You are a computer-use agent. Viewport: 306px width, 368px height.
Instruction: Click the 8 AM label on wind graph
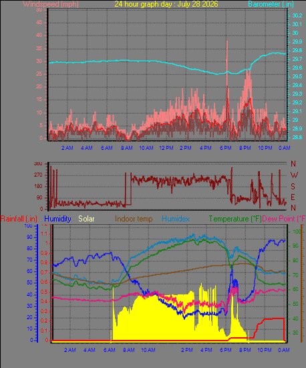tap(127, 148)
